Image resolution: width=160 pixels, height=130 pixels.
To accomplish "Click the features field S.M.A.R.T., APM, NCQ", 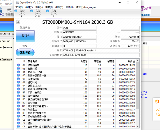I will [101, 55].
